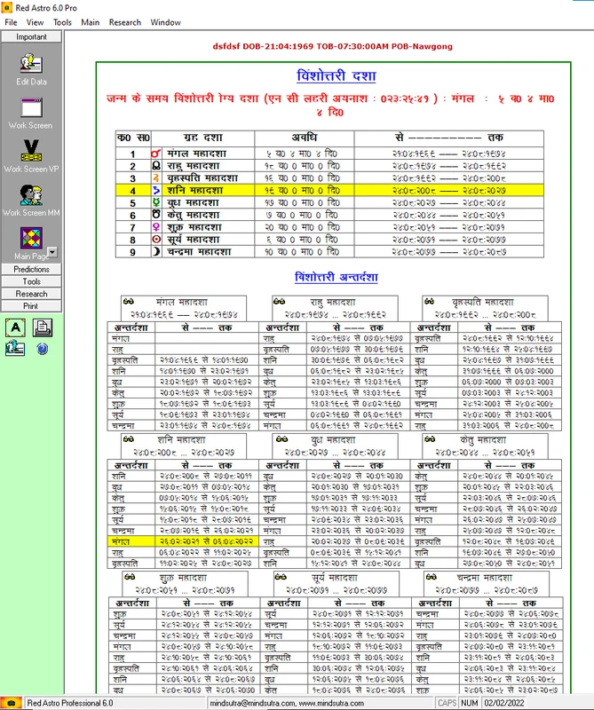Click the विंशोत्तरी अन्तर्दशा heading link
This screenshot has width=594, height=710.
[x=337, y=277]
